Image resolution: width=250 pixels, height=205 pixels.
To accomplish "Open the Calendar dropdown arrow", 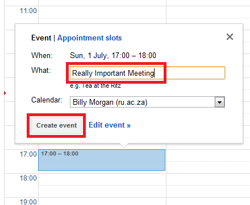I will (x=220, y=102).
